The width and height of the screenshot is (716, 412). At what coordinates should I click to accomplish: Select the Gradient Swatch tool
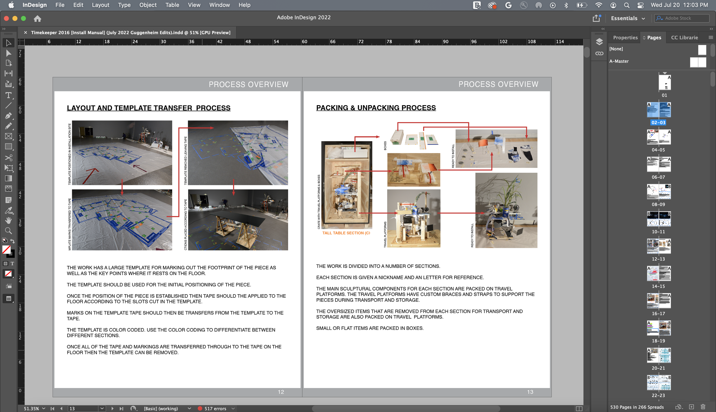click(x=8, y=178)
